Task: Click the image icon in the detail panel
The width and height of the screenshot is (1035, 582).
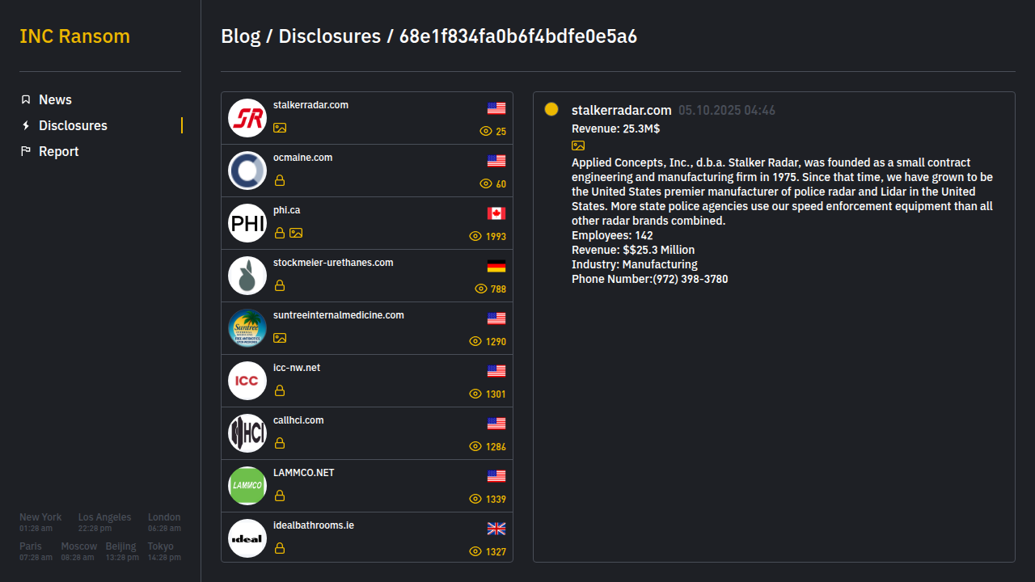Action: 578,145
